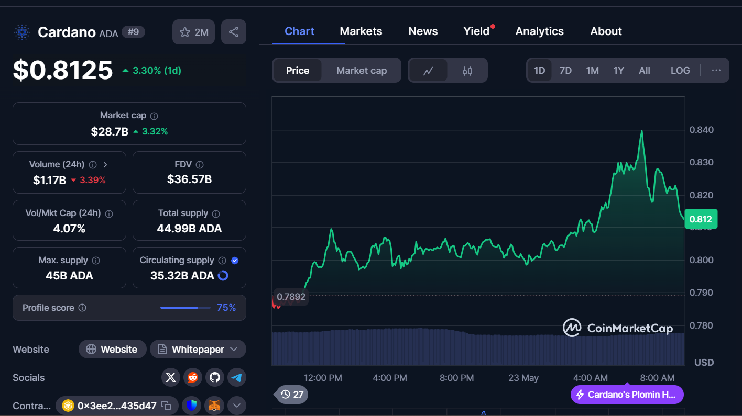Open the Yield tab
The height and width of the screenshot is (416, 742).
click(x=477, y=31)
